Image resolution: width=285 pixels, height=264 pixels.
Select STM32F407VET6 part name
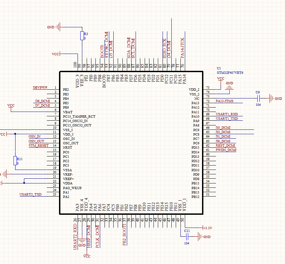coord(230,73)
